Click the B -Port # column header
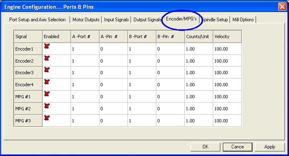Viewport: 289px width, 156px height. (x=142, y=36)
